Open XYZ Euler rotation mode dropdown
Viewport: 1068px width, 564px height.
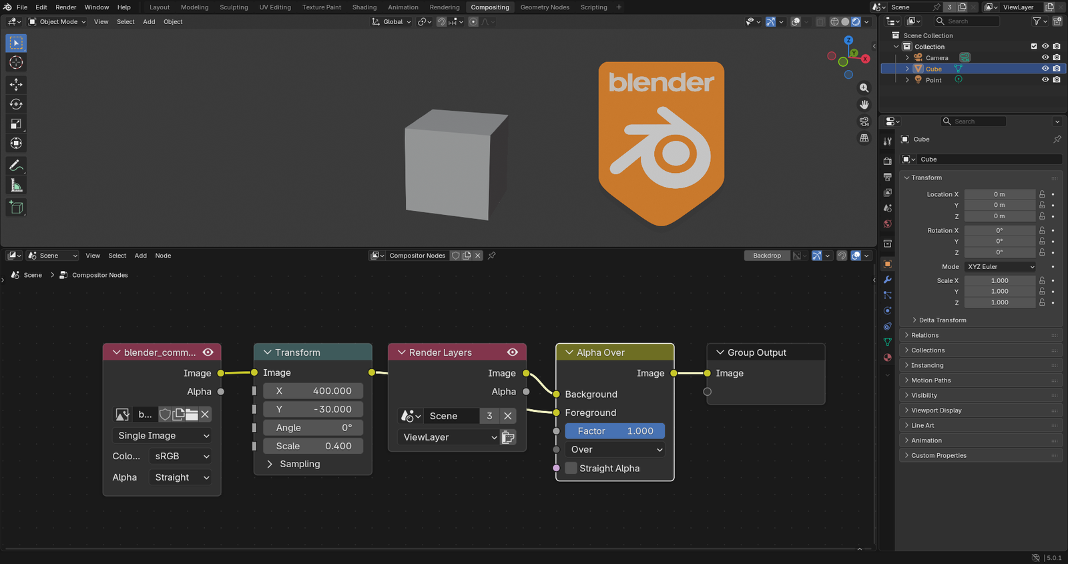1000,267
